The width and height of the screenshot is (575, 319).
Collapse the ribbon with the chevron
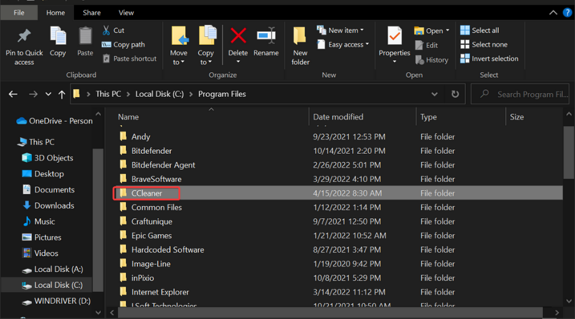[553, 13]
